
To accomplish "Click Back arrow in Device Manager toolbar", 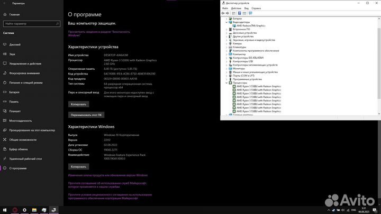I will tap(223, 13).
